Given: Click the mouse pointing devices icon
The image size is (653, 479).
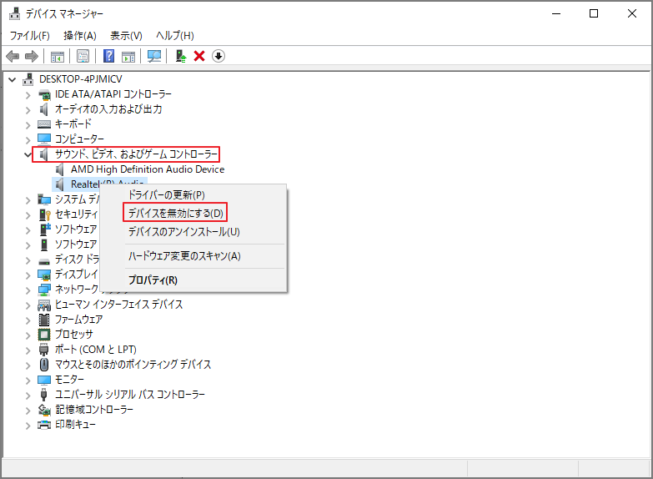Looking at the screenshot, I should [x=44, y=365].
